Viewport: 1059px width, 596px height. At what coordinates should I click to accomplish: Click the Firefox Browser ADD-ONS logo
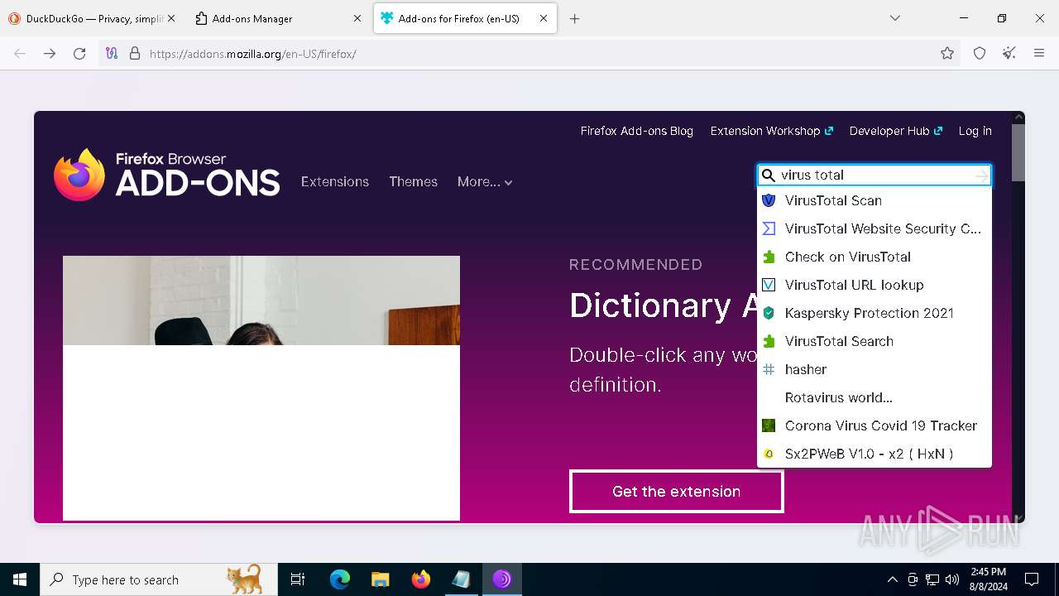coord(166,175)
